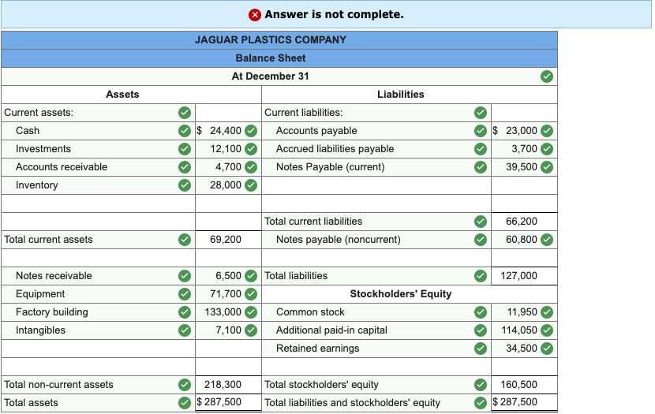
Task: Select the Total liabilities value 127,000
Action: [x=518, y=276]
